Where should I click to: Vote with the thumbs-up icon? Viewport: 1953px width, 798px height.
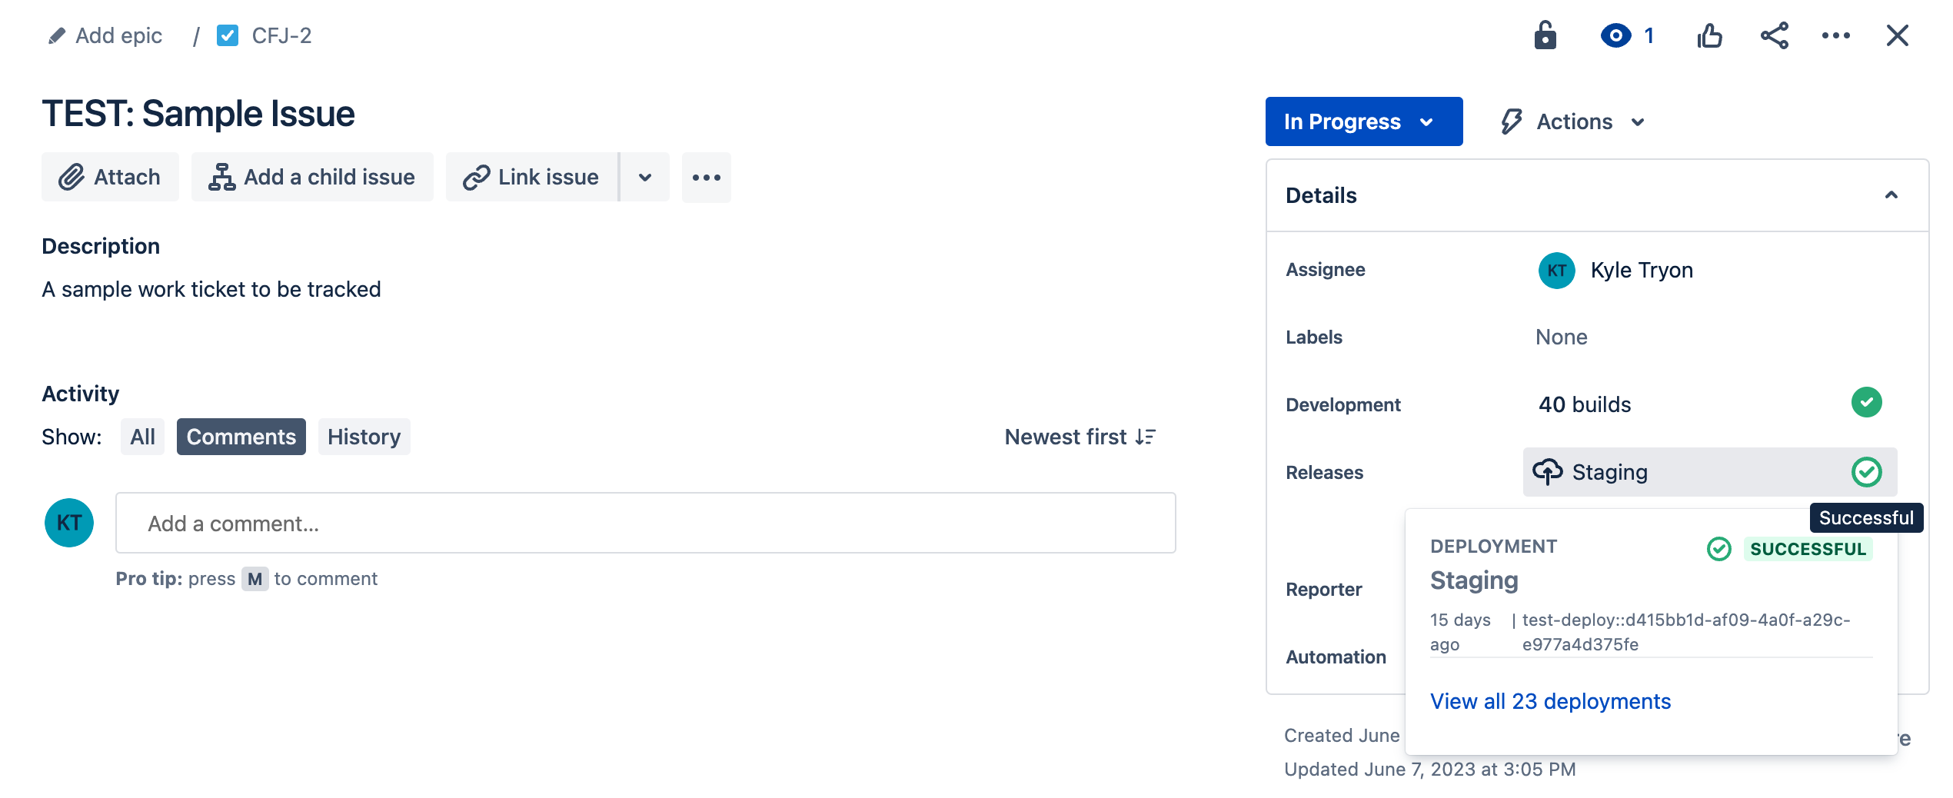click(x=1709, y=35)
